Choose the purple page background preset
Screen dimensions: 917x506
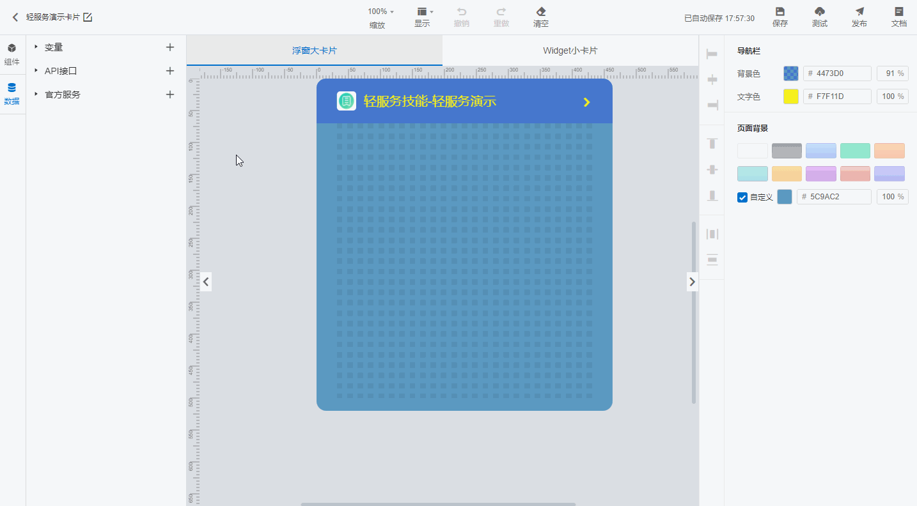(x=821, y=174)
